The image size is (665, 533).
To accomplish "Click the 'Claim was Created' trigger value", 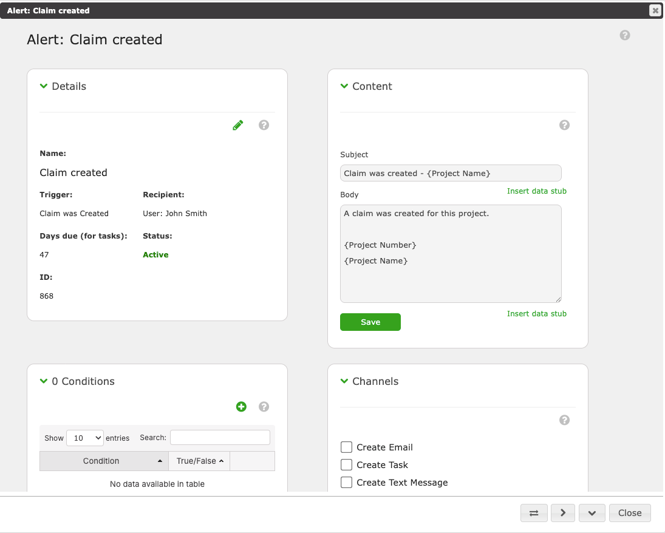I will (x=74, y=214).
